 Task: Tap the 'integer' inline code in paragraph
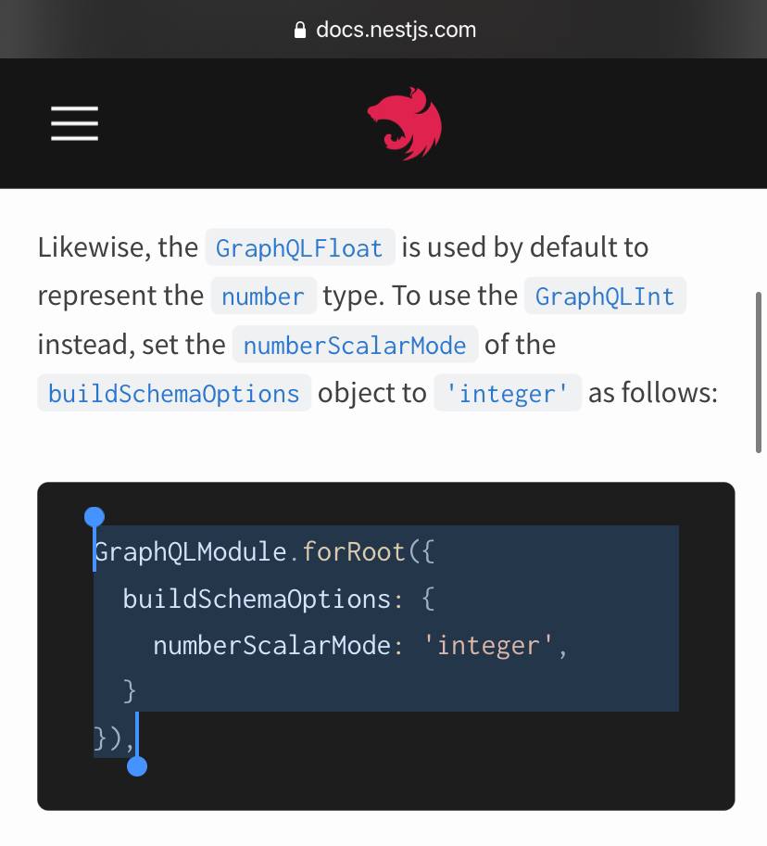pos(508,393)
